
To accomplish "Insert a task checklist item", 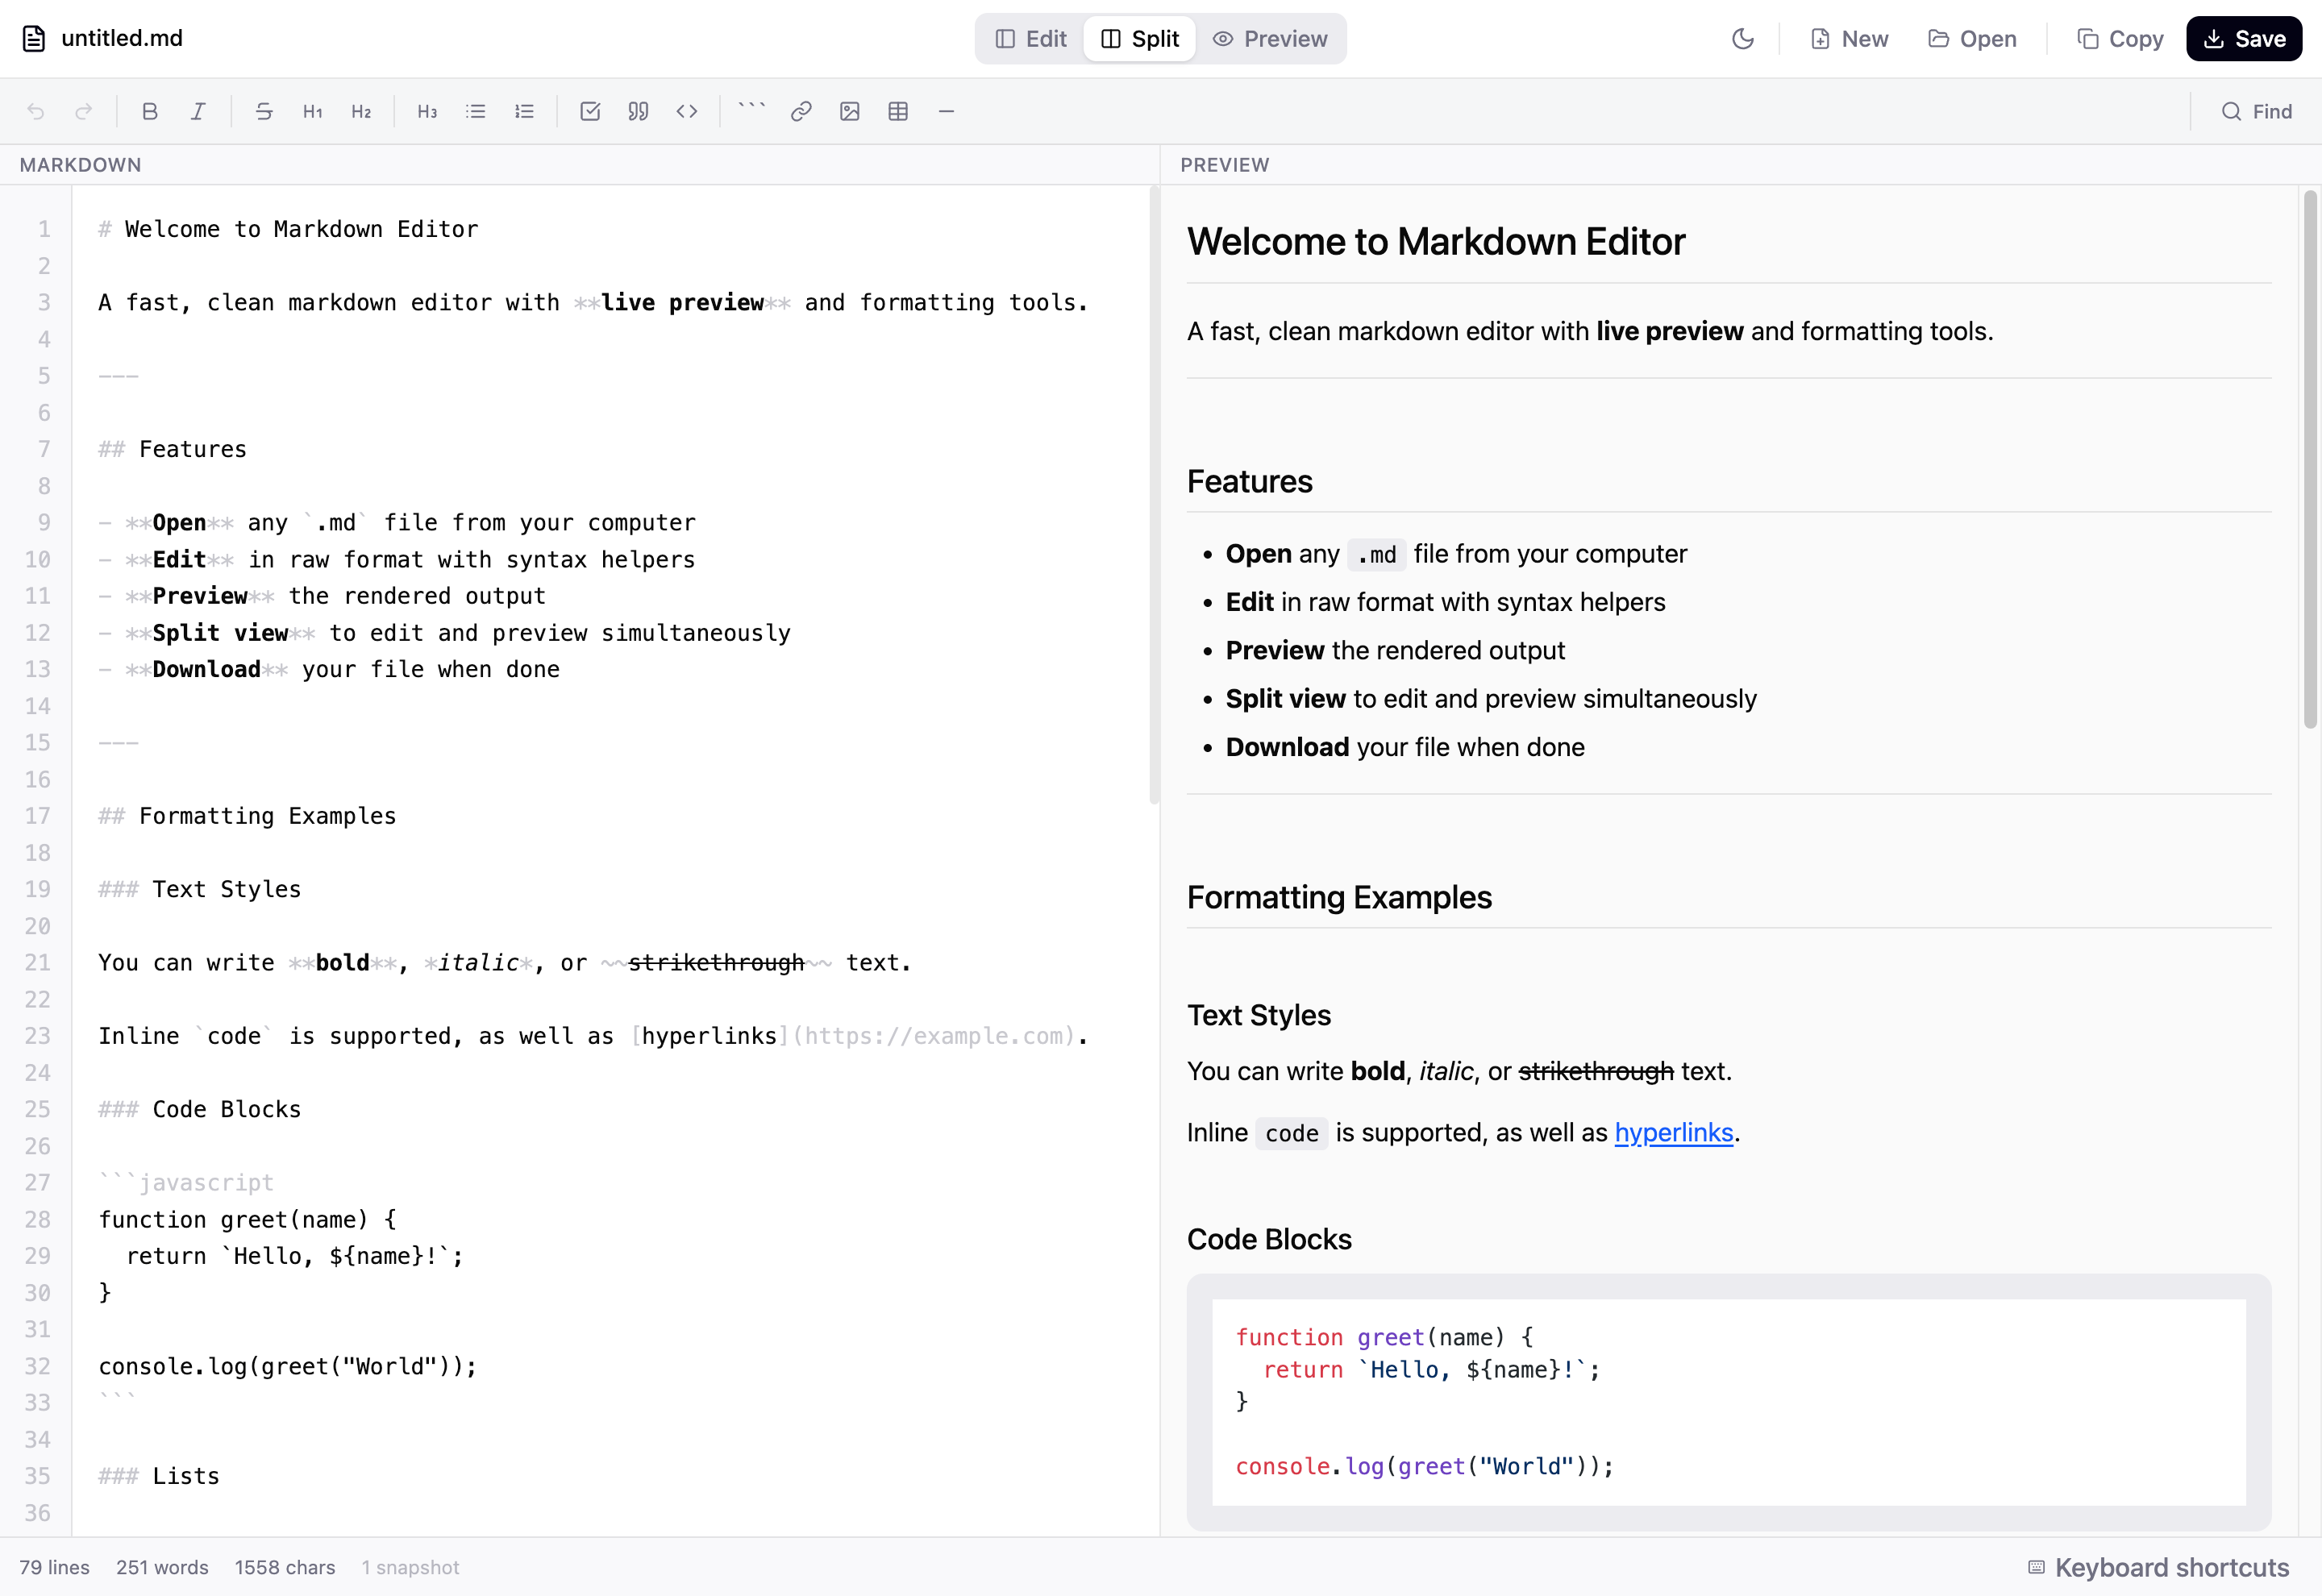I will 590,111.
